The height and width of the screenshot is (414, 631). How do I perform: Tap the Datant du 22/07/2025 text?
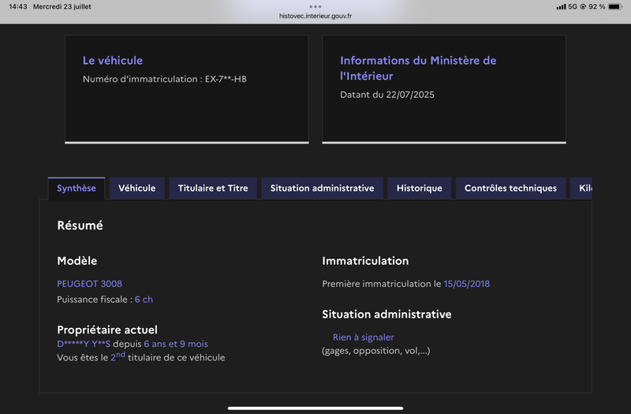pos(387,95)
